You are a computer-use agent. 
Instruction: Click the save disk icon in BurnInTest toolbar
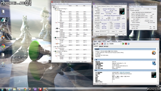(x=95, y=44)
